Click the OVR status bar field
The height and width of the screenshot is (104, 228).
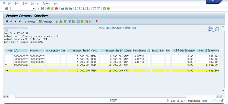[x=204, y=101]
